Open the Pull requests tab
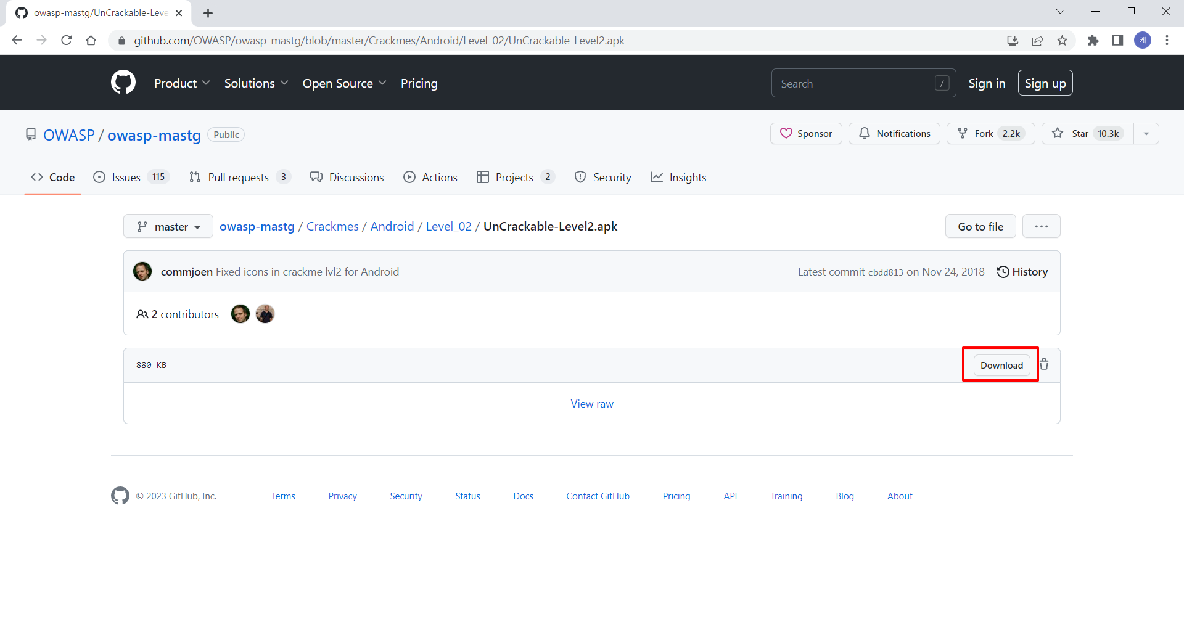 pyautogui.click(x=240, y=178)
